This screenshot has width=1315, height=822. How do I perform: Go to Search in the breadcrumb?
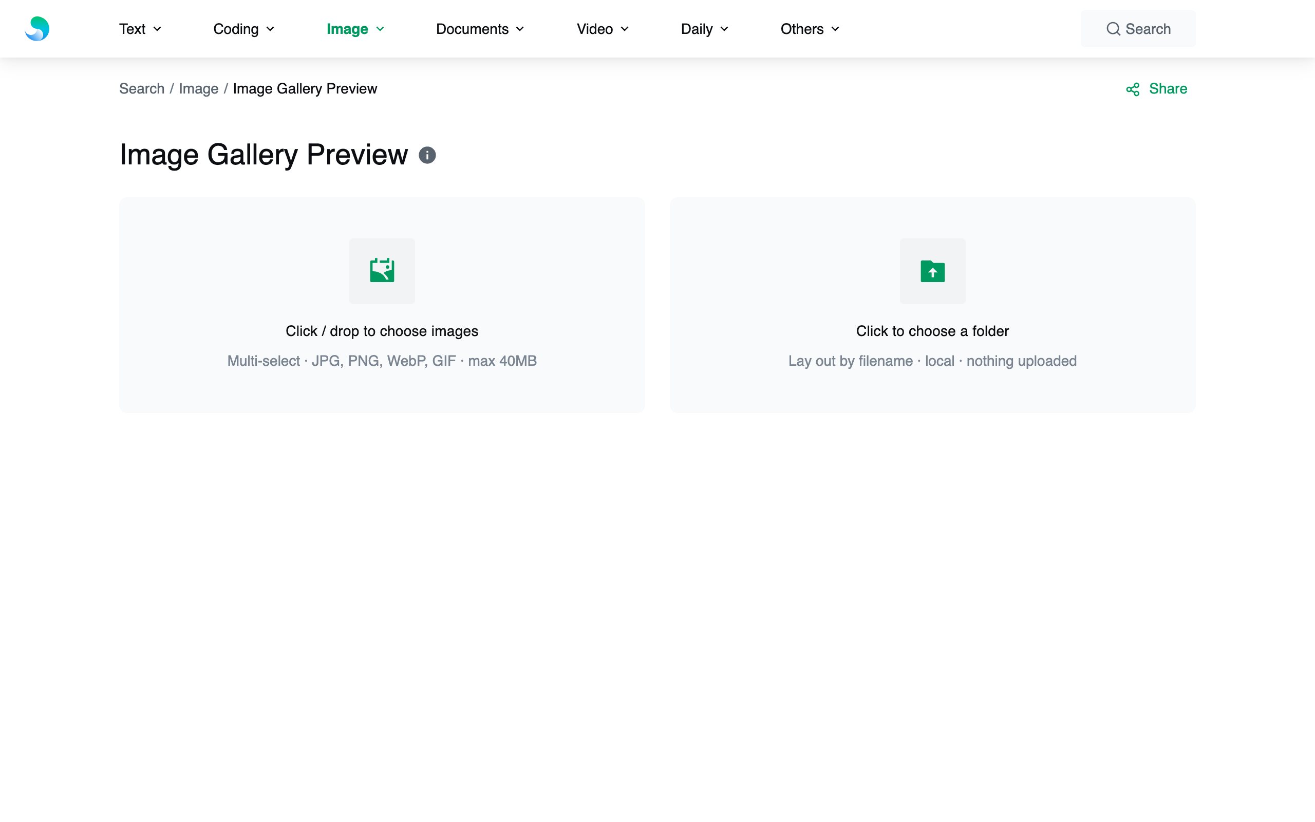(x=142, y=88)
